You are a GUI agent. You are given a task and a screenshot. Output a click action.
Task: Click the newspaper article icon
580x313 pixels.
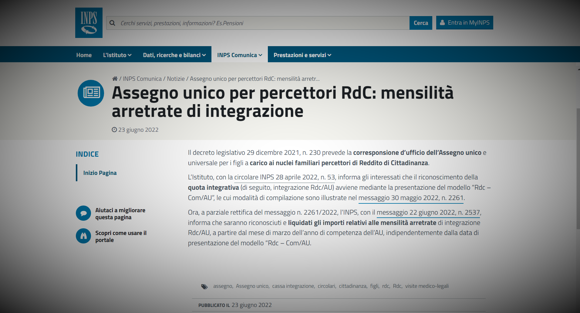point(91,93)
